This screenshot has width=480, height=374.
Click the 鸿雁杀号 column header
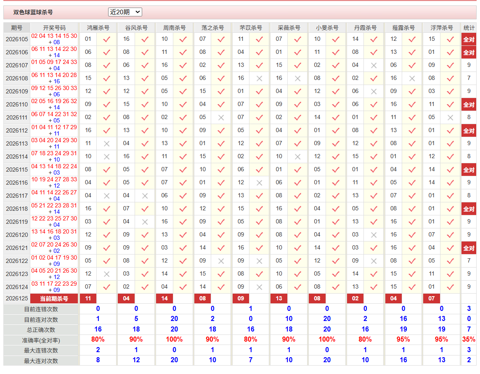(98, 28)
